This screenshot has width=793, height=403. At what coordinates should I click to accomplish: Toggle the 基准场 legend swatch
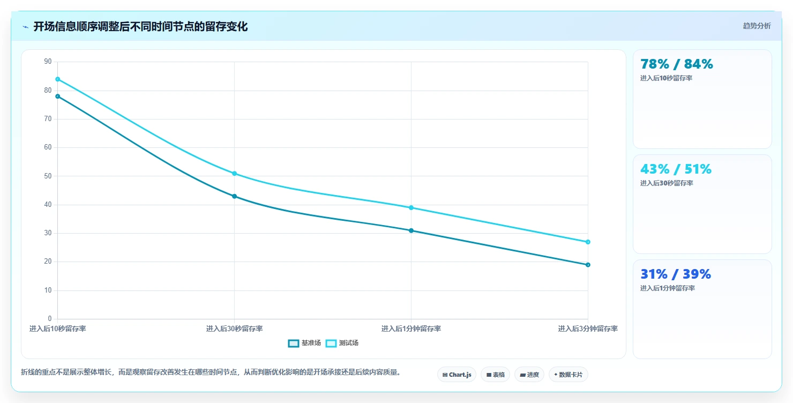click(293, 343)
